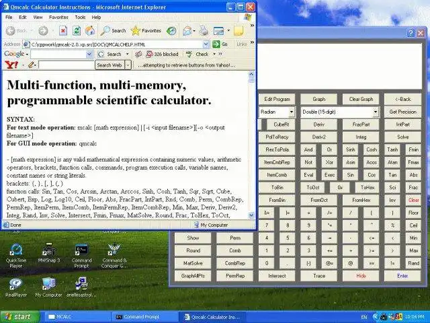This screenshot has height=323, width=430.
Task: Click the Search magnifier toolbar icon
Action: coord(105,31)
